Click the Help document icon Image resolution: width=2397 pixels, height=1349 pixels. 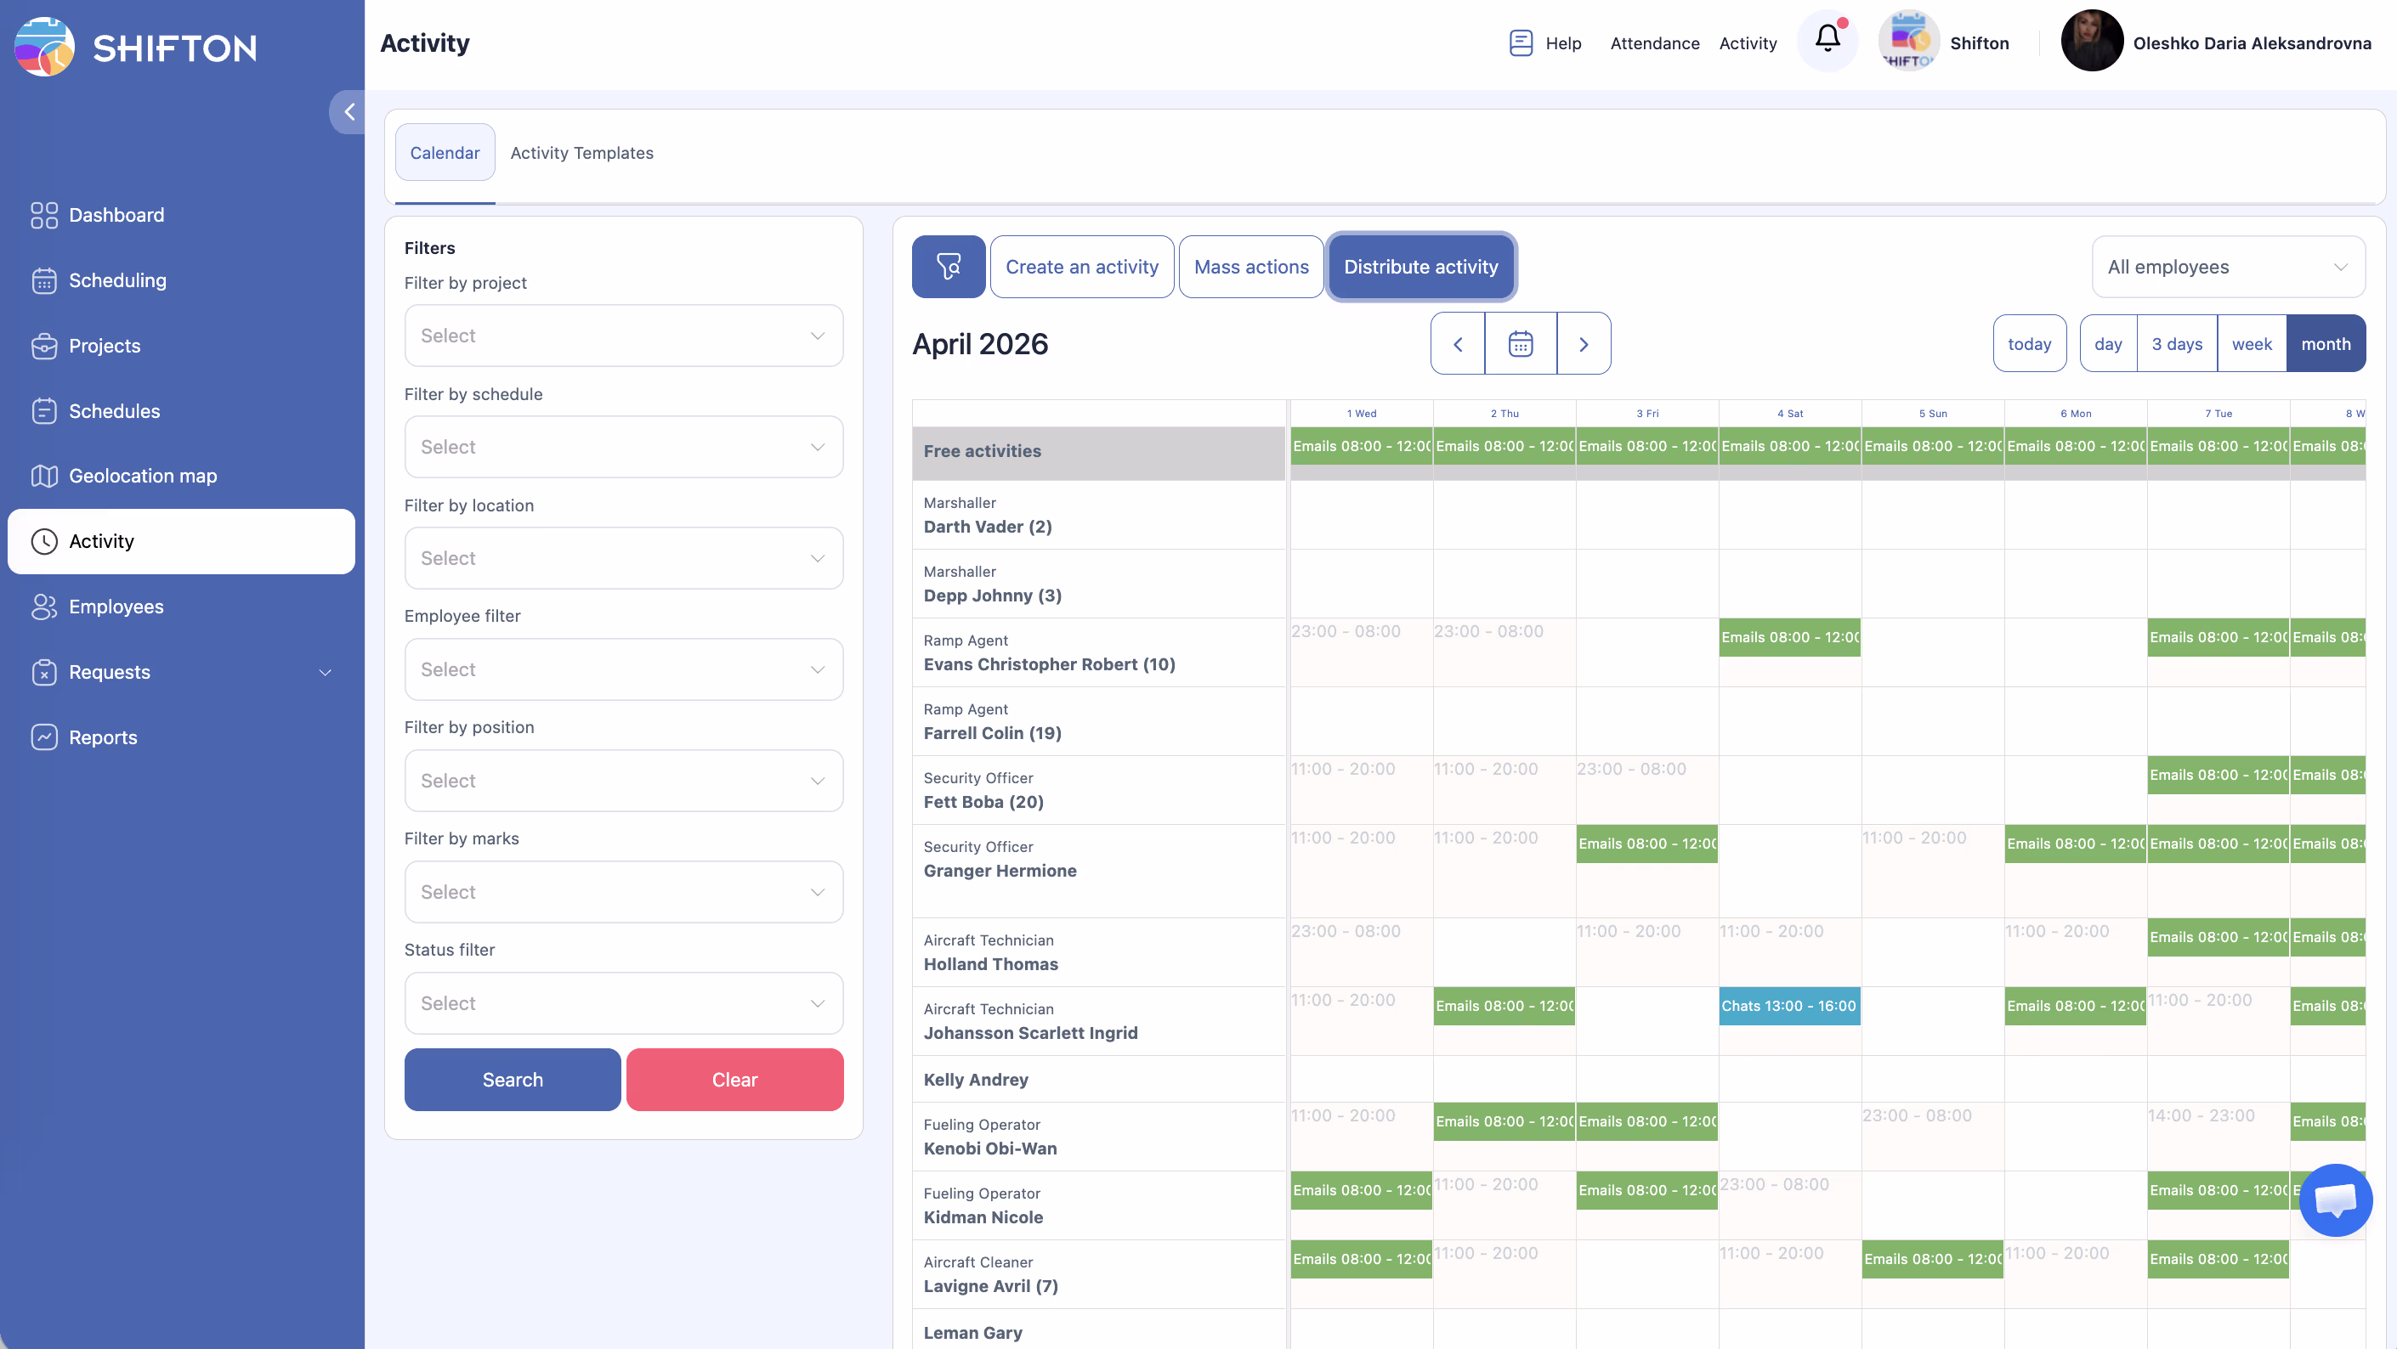coord(1521,42)
